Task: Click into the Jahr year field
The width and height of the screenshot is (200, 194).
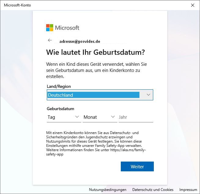Action: tap(135, 117)
